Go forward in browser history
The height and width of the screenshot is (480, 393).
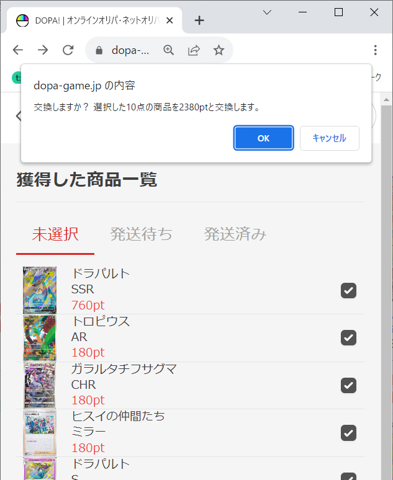coord(43,50)
